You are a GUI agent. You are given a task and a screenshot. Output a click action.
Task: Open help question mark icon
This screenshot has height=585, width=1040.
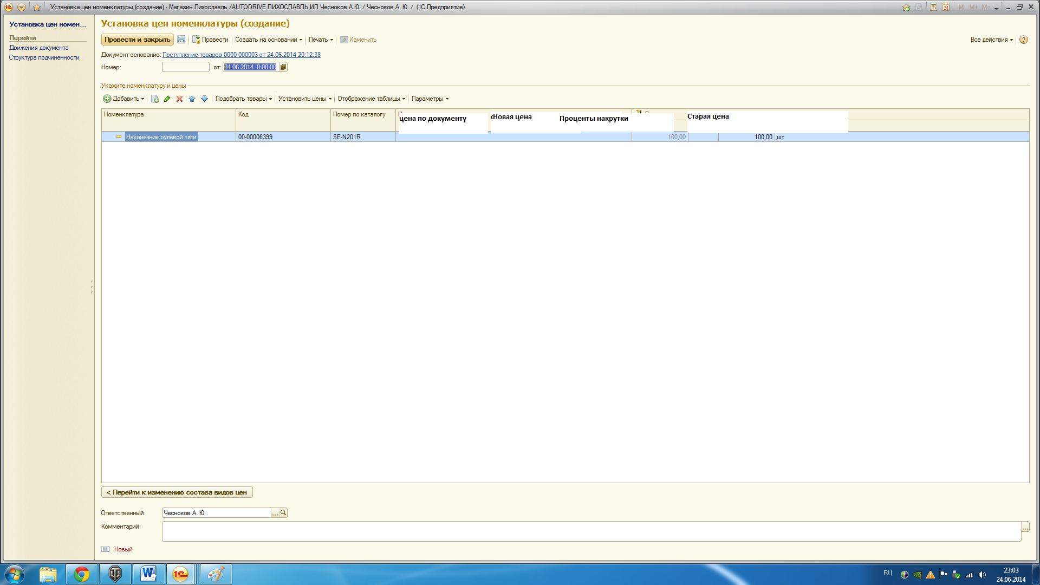1023,40
